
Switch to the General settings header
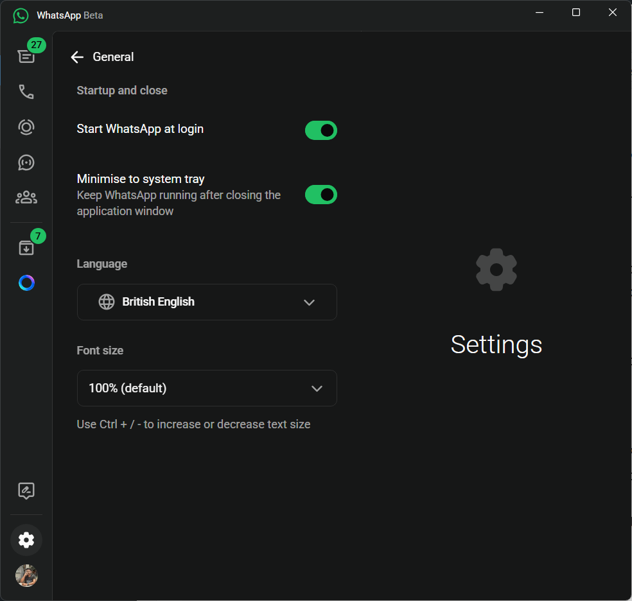pos(113,57)
